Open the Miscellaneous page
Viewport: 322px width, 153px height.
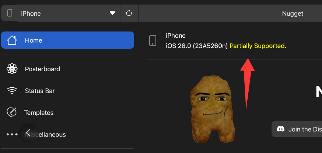click(x=67, y=134)
